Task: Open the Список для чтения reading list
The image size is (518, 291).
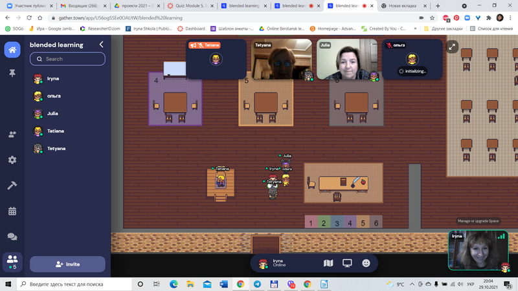Action: pyautogui.click(x=491, y=28)
